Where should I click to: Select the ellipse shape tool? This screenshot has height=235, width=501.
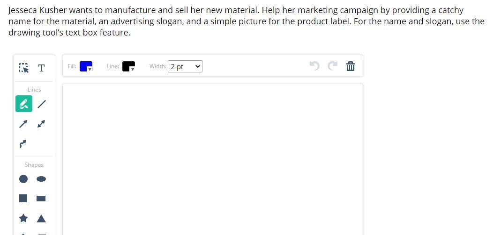tap(41, 179)
